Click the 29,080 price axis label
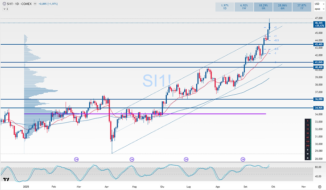 319,151
